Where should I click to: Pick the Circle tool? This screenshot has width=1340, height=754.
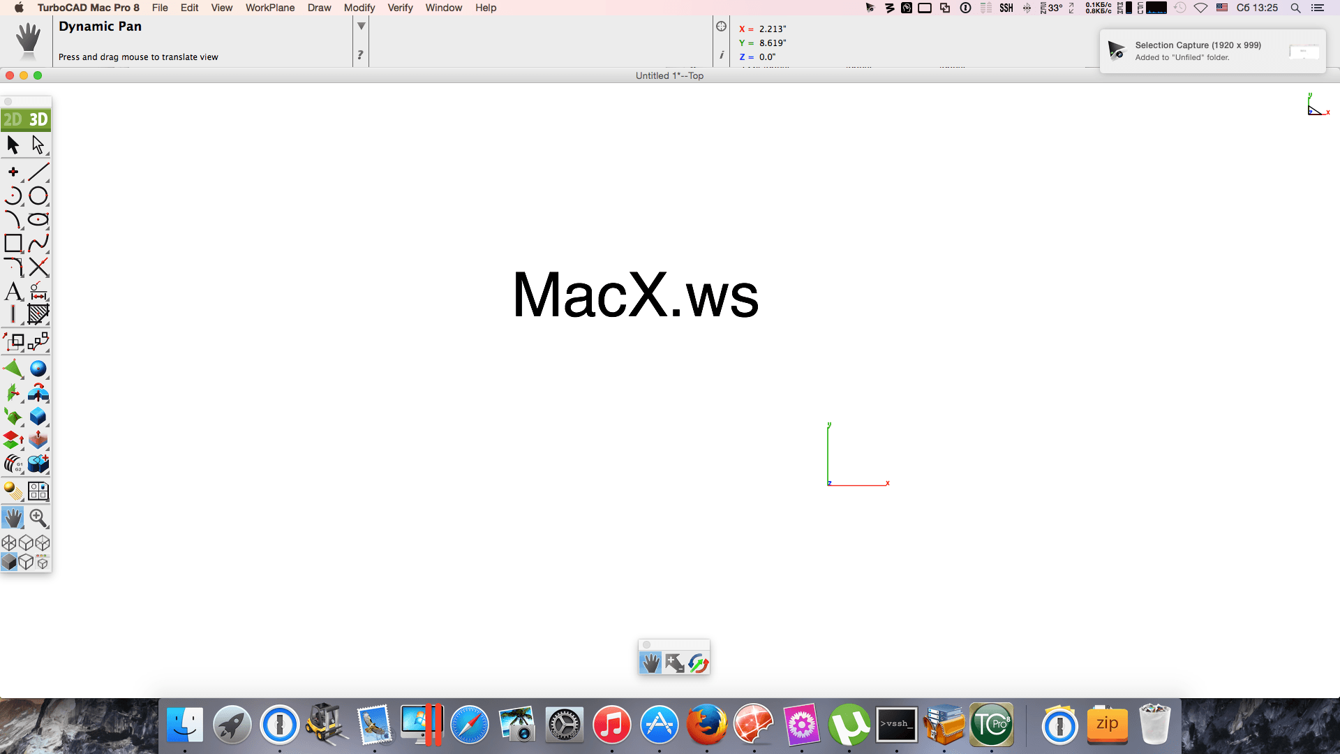click(38, 195)
